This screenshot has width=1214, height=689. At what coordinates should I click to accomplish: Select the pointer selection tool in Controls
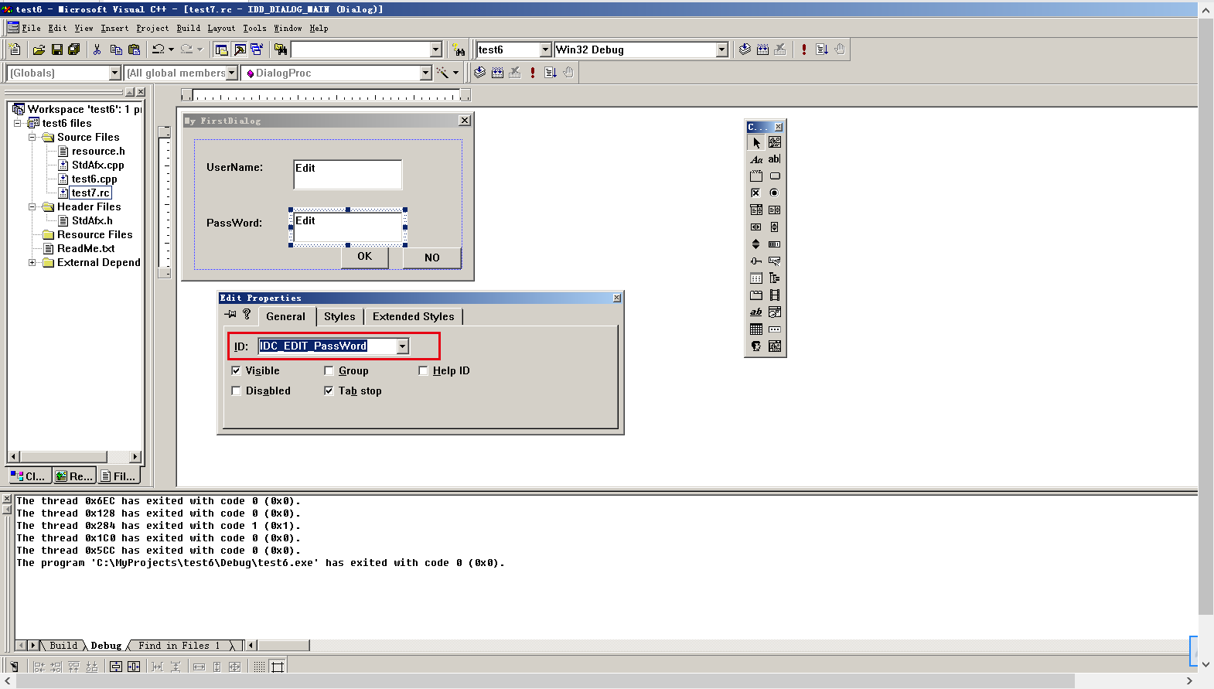(756, 142)
